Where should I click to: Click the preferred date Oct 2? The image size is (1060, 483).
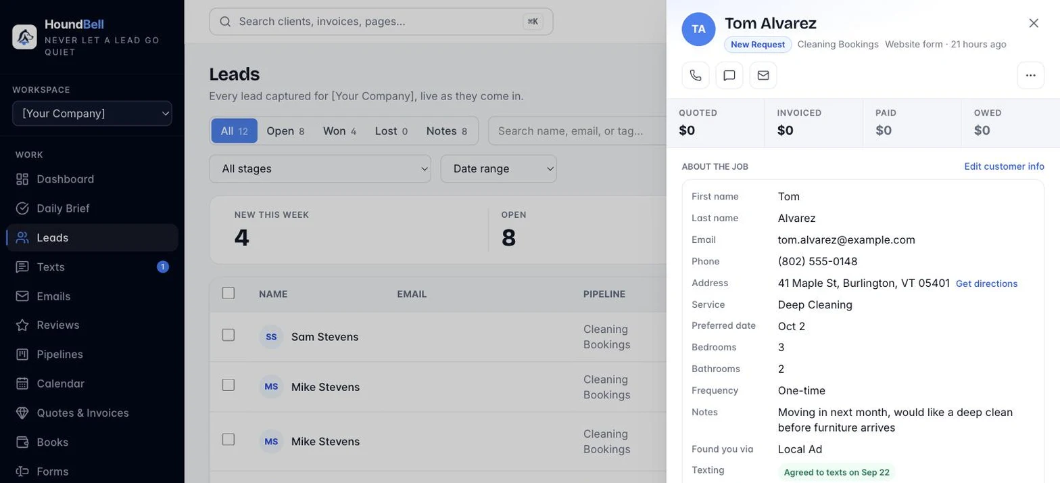pyautogui.click(x=792, y=326)
